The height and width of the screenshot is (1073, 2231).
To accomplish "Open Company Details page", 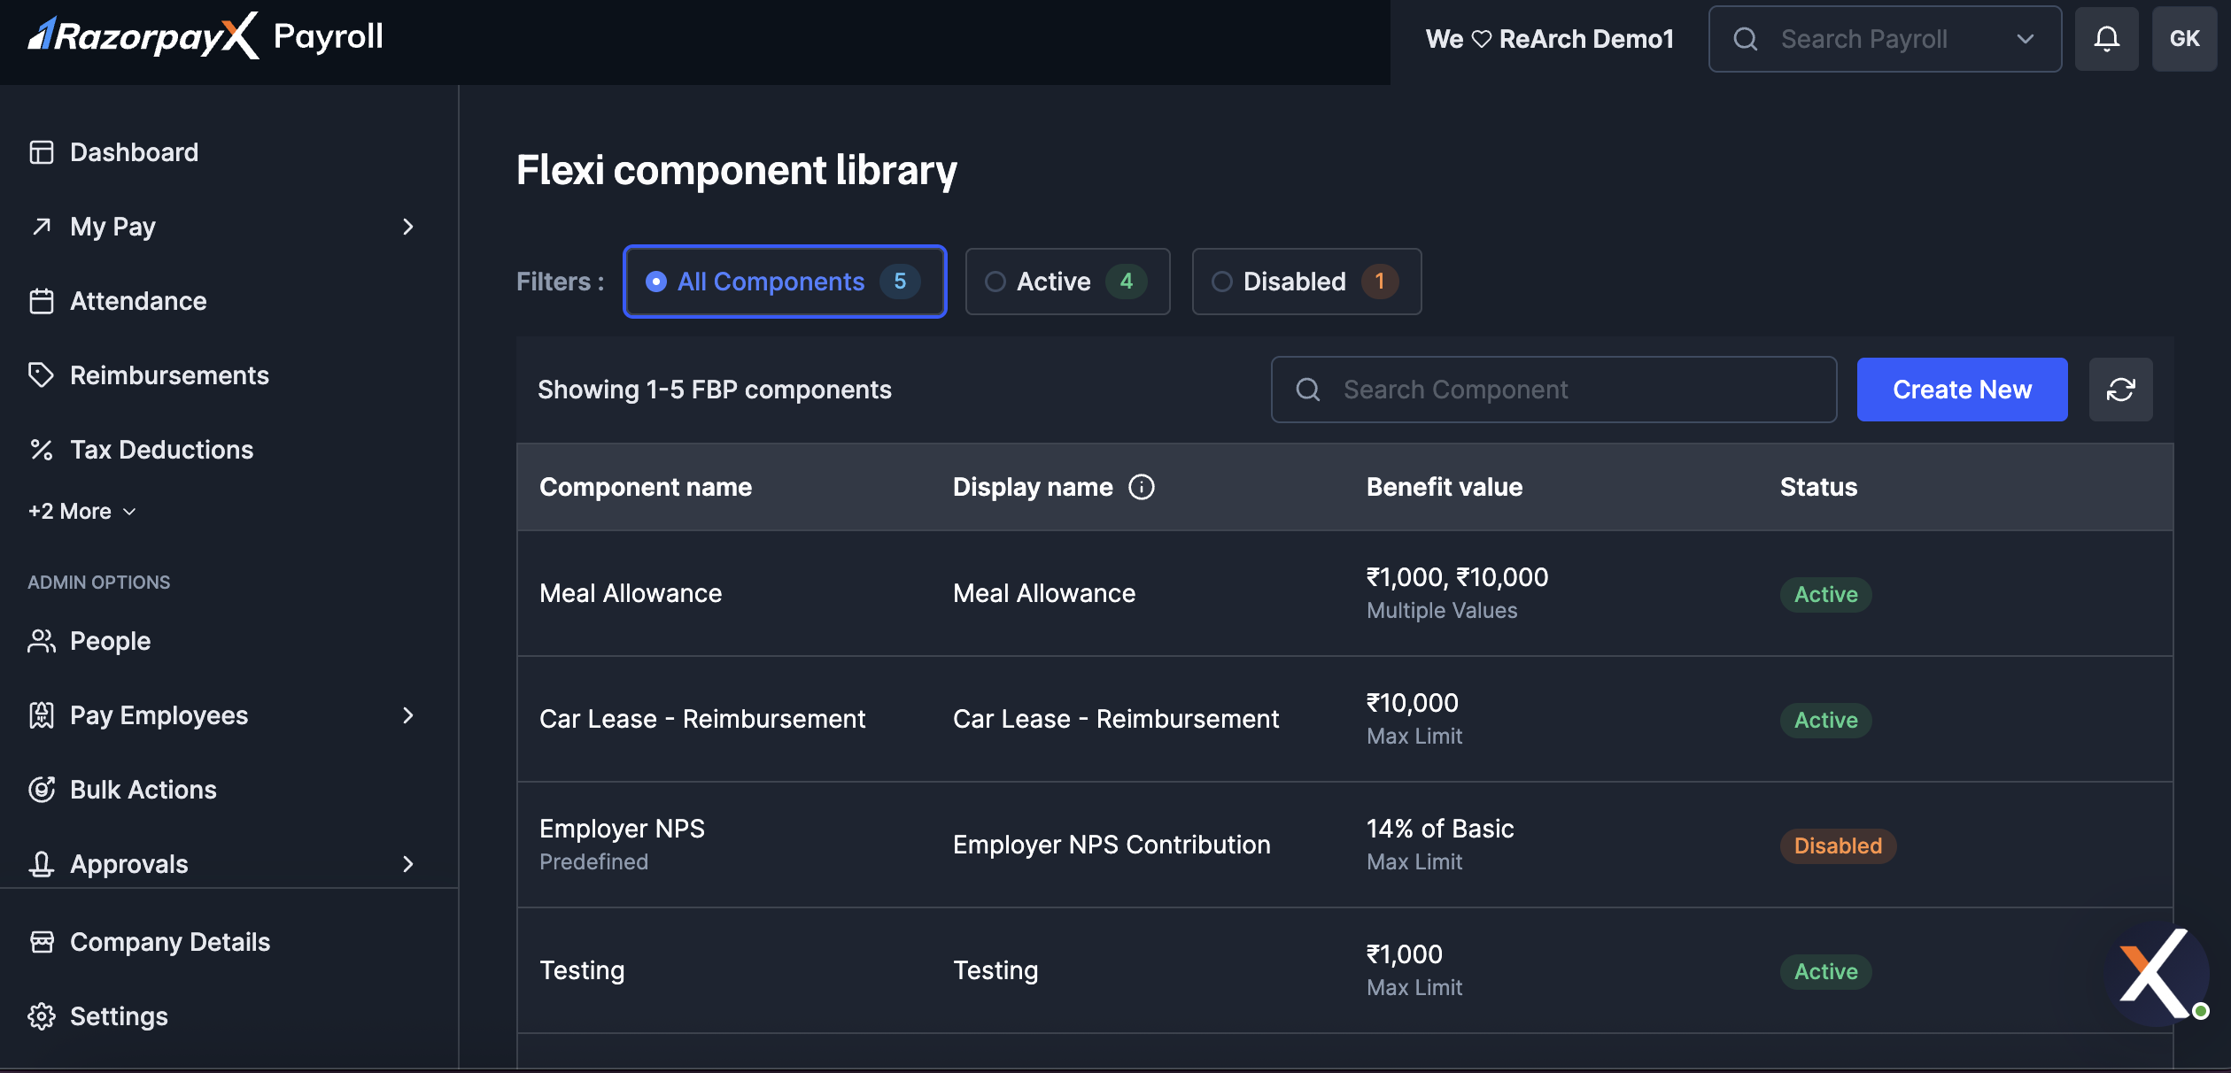I will click(170, 942).
